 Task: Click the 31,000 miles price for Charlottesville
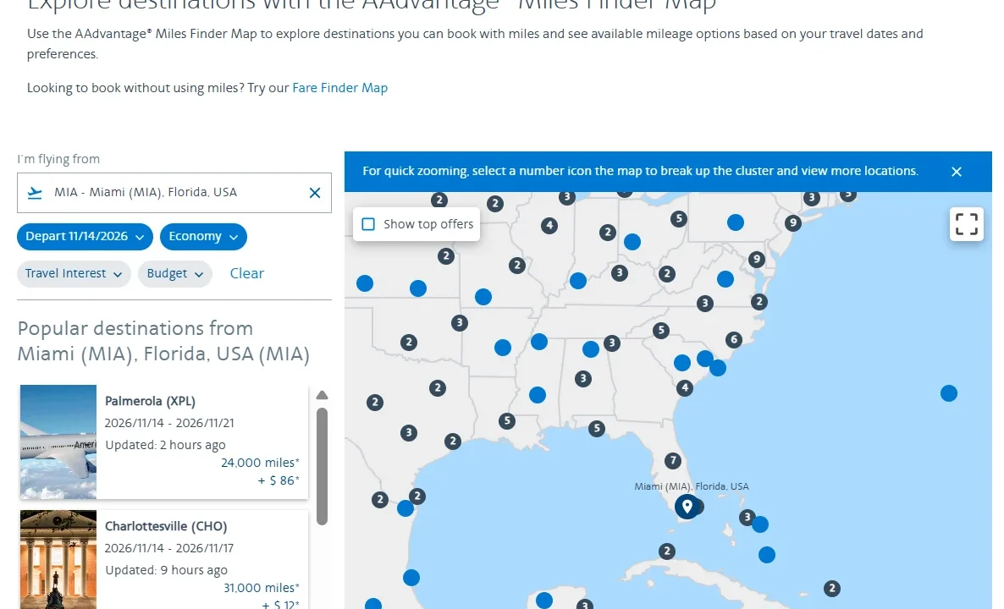(262, 588)
